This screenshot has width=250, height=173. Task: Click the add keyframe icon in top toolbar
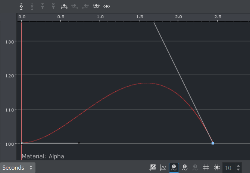(21, 6)
